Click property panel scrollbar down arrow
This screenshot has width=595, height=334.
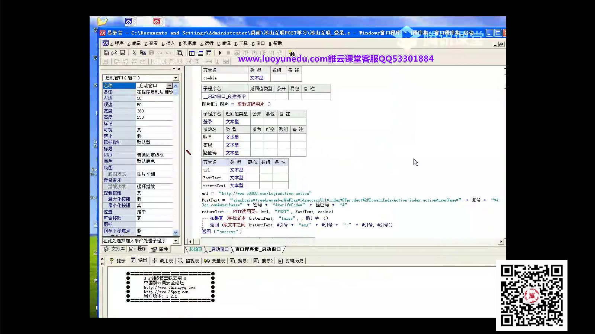click(x=176, y=232)
